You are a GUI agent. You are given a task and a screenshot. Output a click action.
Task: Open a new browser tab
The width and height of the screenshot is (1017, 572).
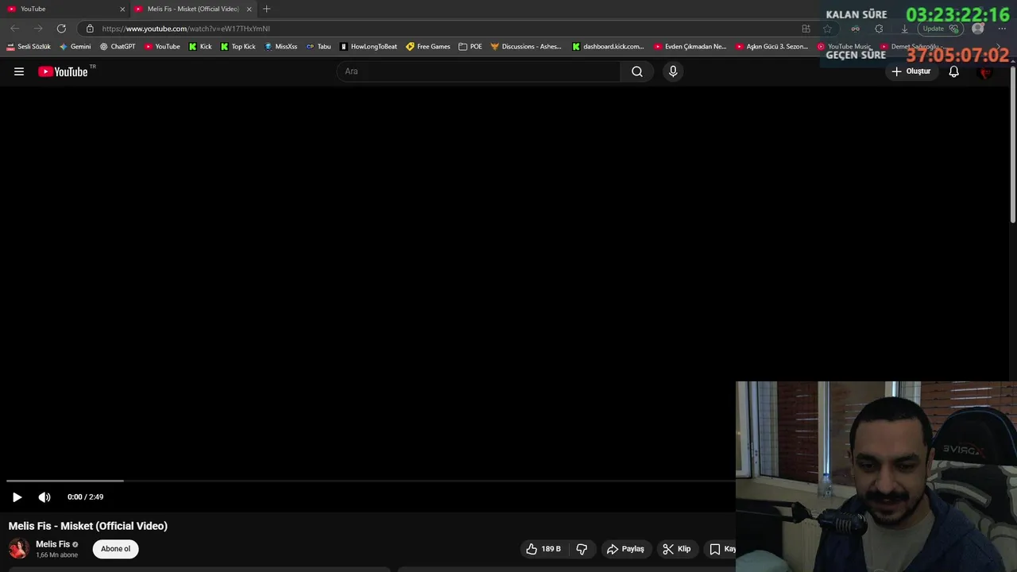point(266,9)
